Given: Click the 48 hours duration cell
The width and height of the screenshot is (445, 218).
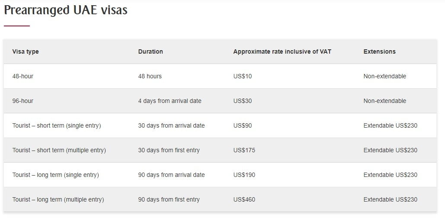Looking at the screenshot, I should [150, 76].
